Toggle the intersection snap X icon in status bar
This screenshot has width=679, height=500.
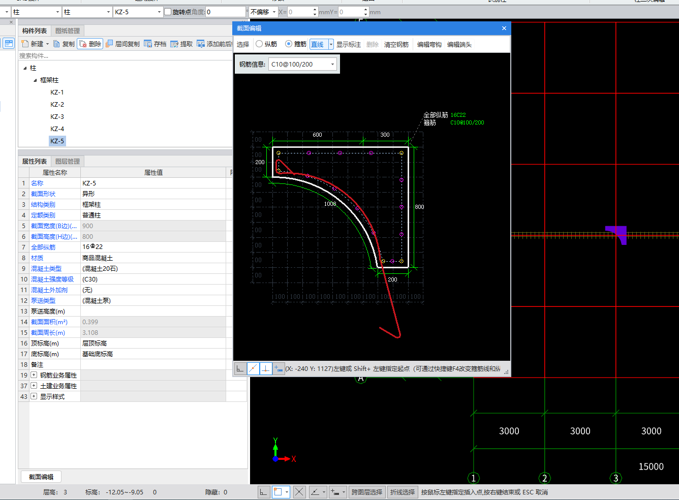(299, 492)
